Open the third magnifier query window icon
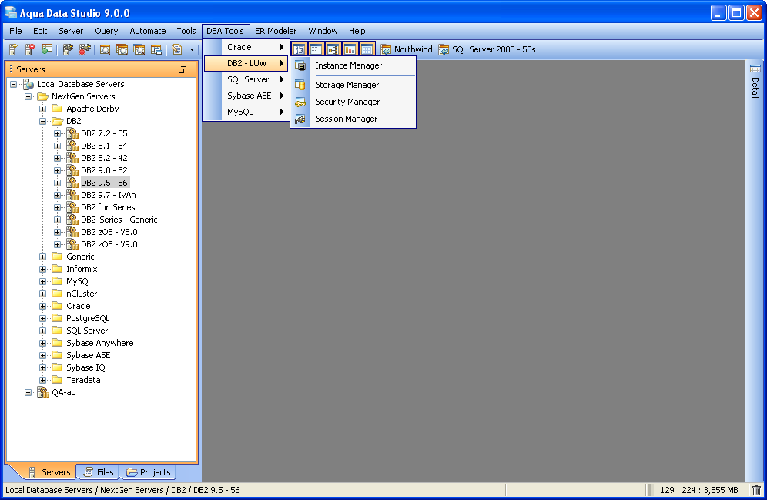Viewport: 767px width, 500px height. pos(139,49)
